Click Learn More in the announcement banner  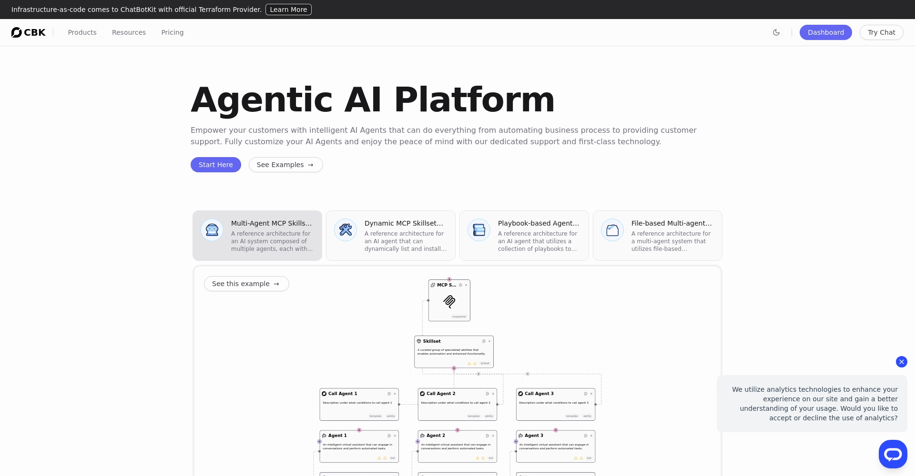pos(288,10)
